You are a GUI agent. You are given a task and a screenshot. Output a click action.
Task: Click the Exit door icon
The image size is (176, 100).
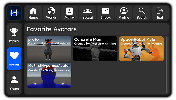(x=160, y=11)
